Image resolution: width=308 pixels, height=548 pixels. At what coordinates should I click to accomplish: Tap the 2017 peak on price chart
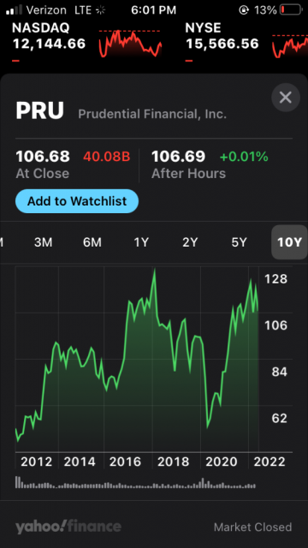click(x=154, y=270)
